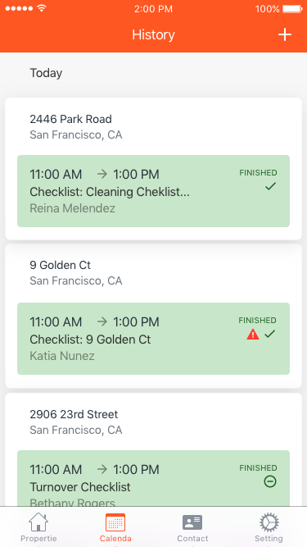
Task: Tap the battery indicator in status bar
Action: [292, 9]
